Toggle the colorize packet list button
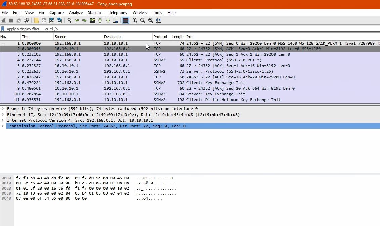Viewport: 380px width, 226px height. pos(125,20)
